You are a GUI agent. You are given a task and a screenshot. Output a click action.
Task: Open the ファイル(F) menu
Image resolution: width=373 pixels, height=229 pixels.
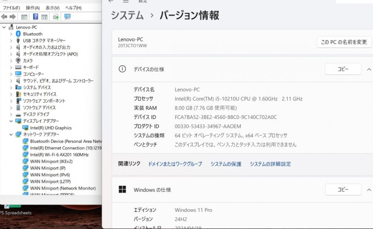point(12,8)
